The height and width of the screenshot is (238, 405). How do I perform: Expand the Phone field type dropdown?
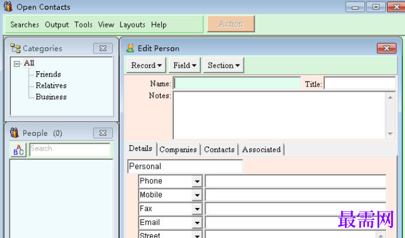pos(197,181)
